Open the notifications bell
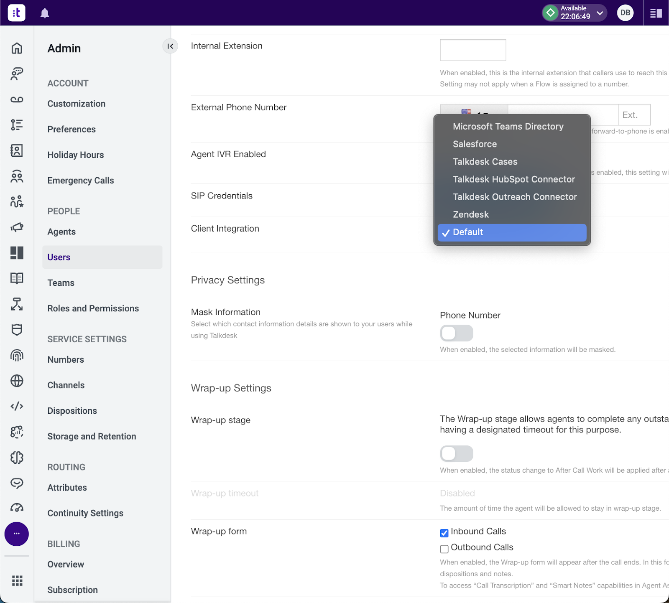This screenshot has width=669, height=603. click(x=45, y=13)
